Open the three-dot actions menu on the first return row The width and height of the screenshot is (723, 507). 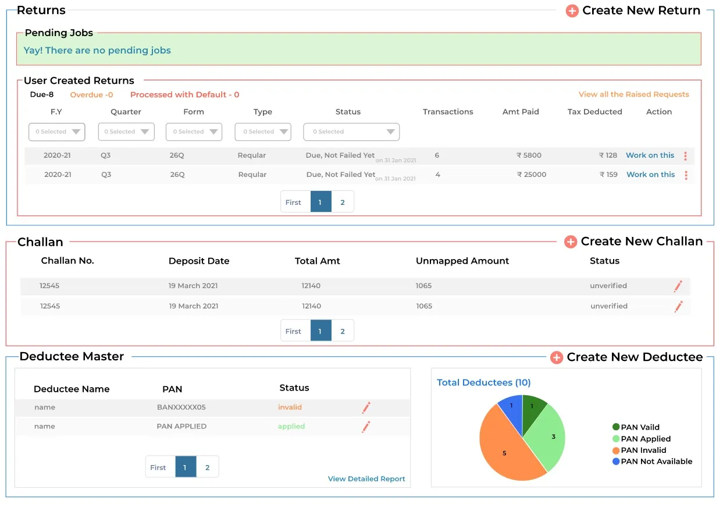685,155
